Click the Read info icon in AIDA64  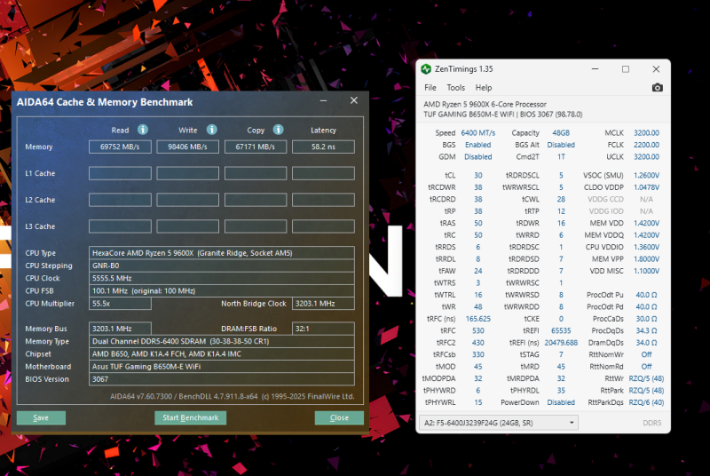[x=143, y=130]
